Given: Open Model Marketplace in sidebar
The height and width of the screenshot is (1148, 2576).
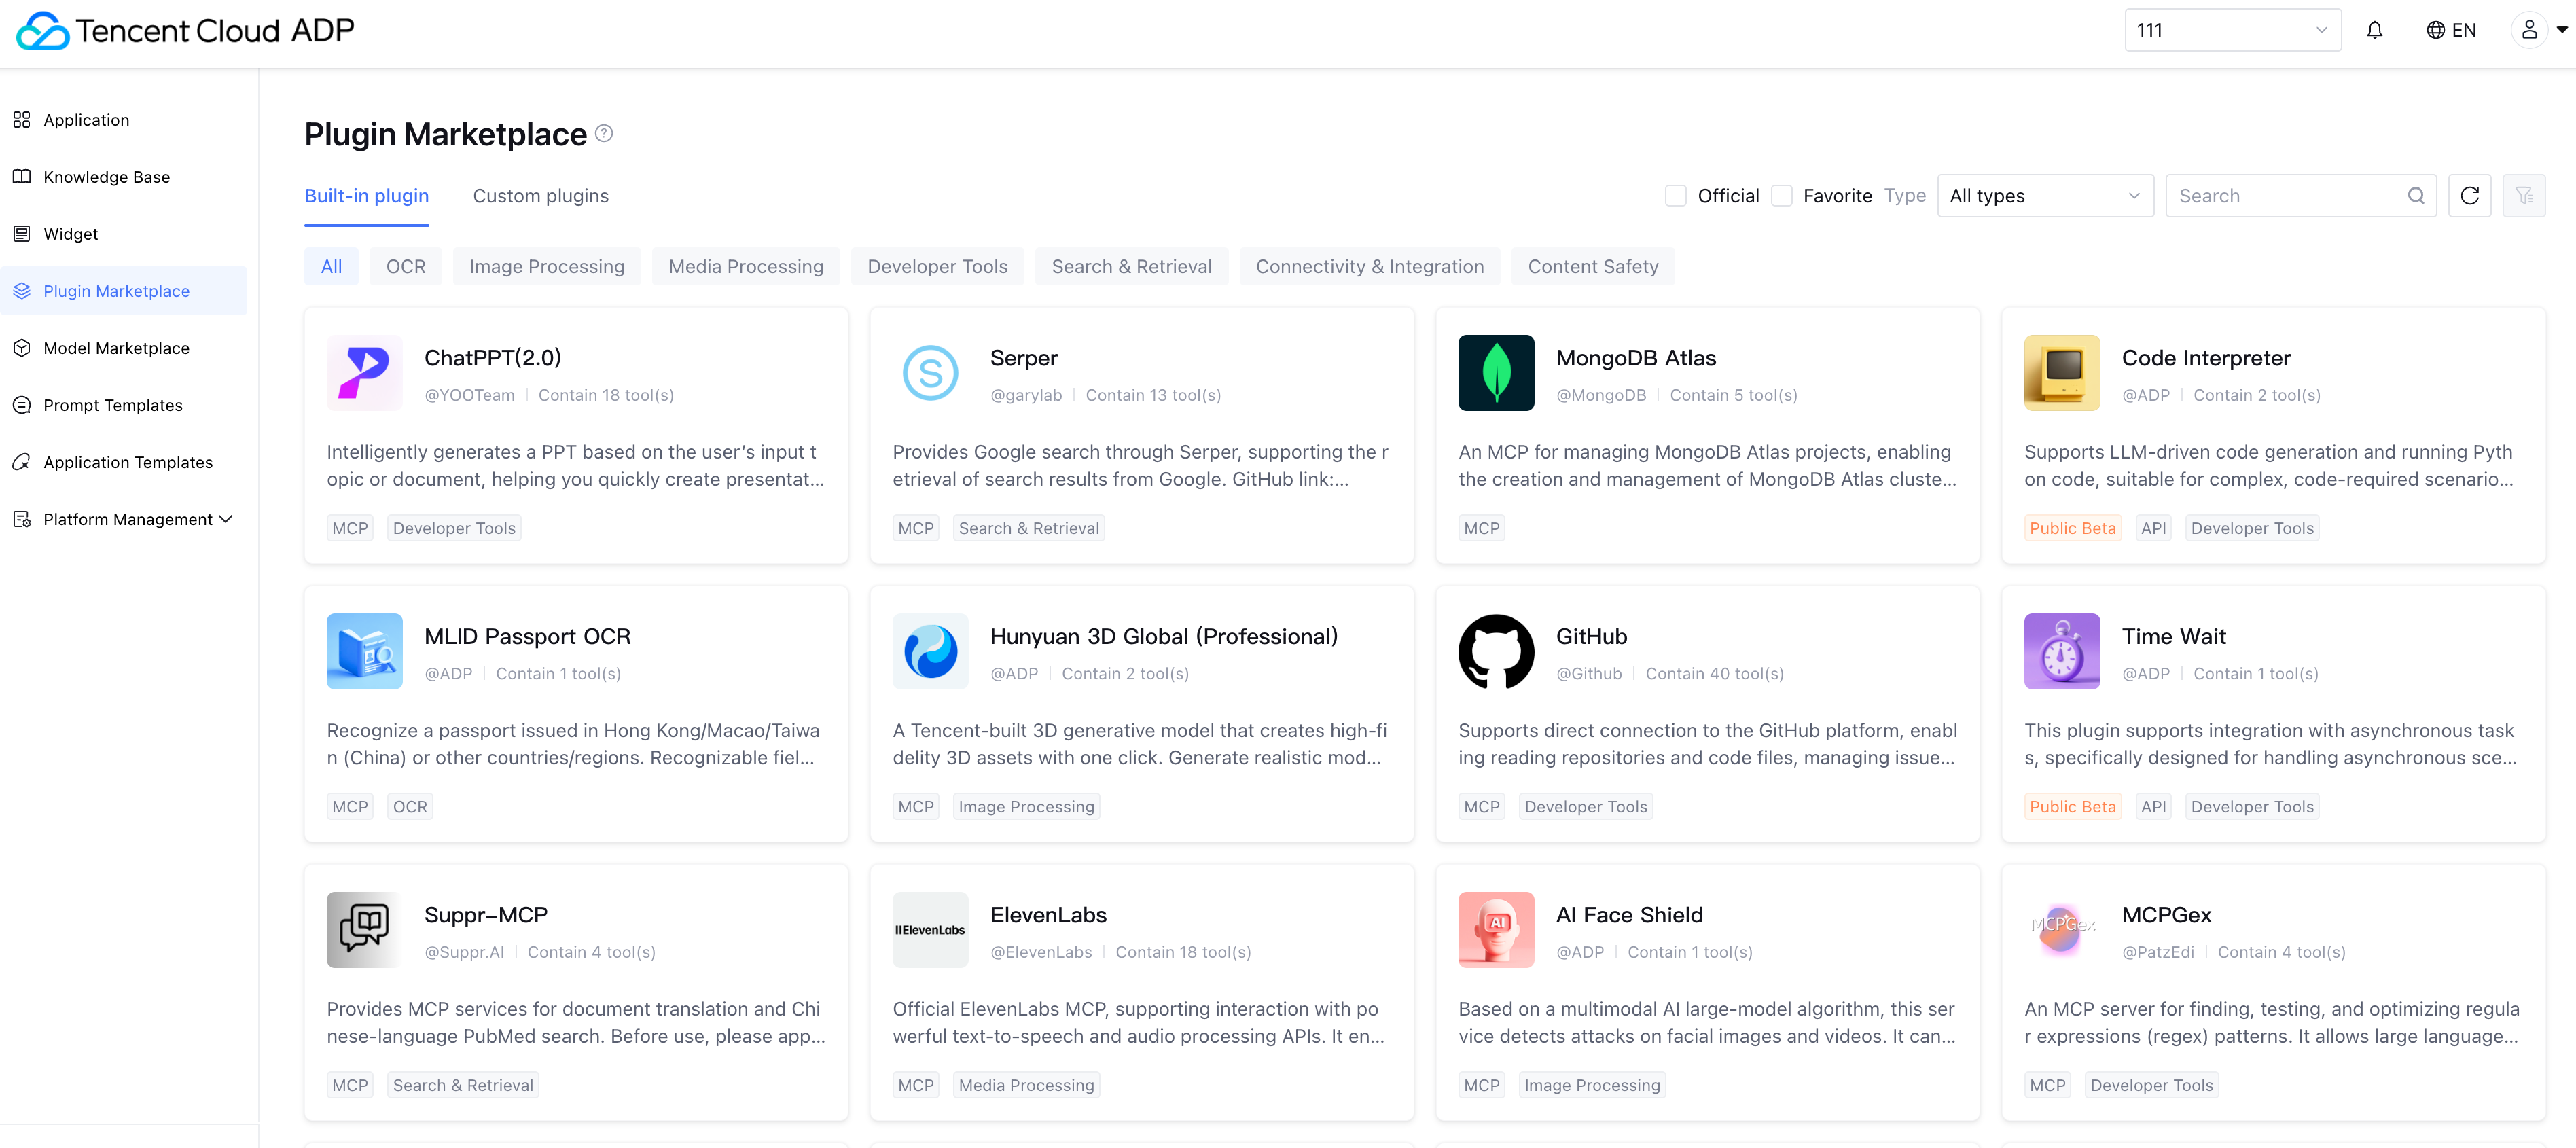Looking at the screenshot, I should tap(116, 348).
